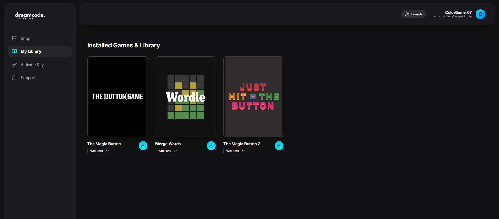Screen dimensions: 499x219
Task: Open The Button Game cover thumbnail
Action: pos(118,97)
